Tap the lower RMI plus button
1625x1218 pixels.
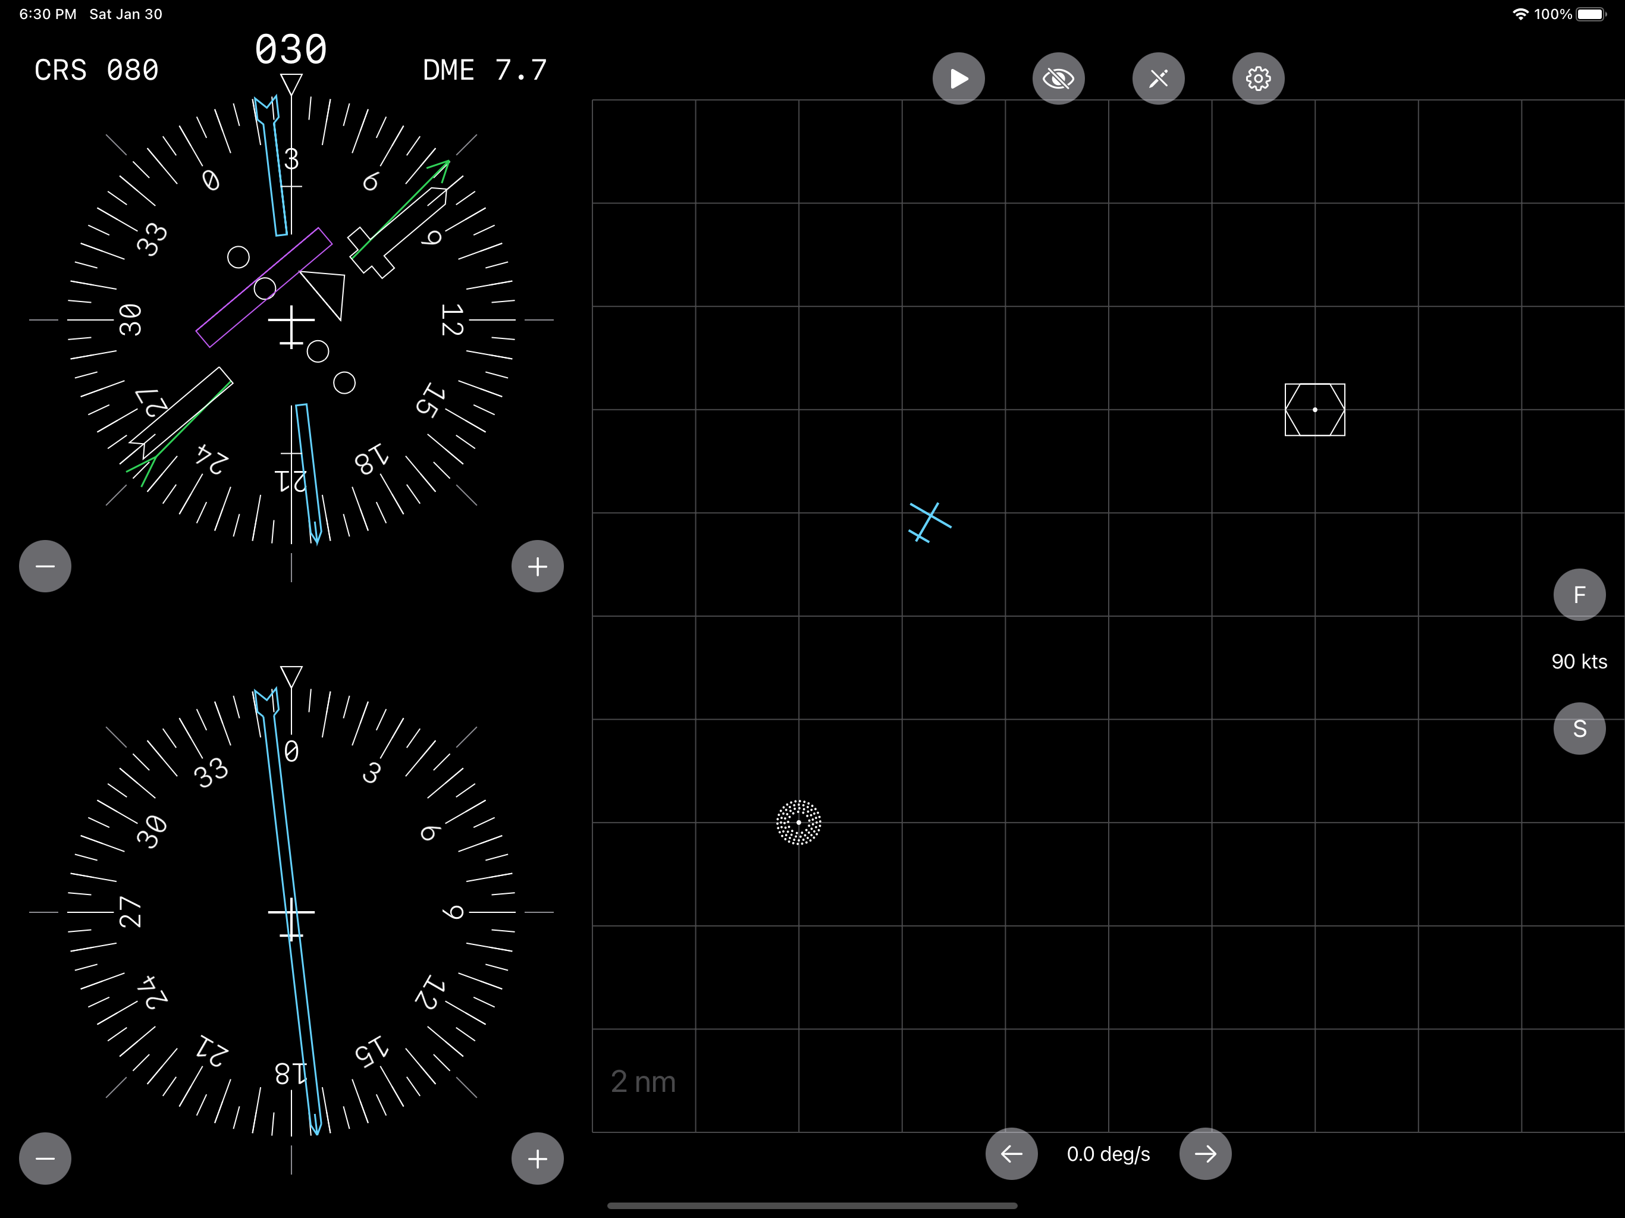[x=537, y=1159]
